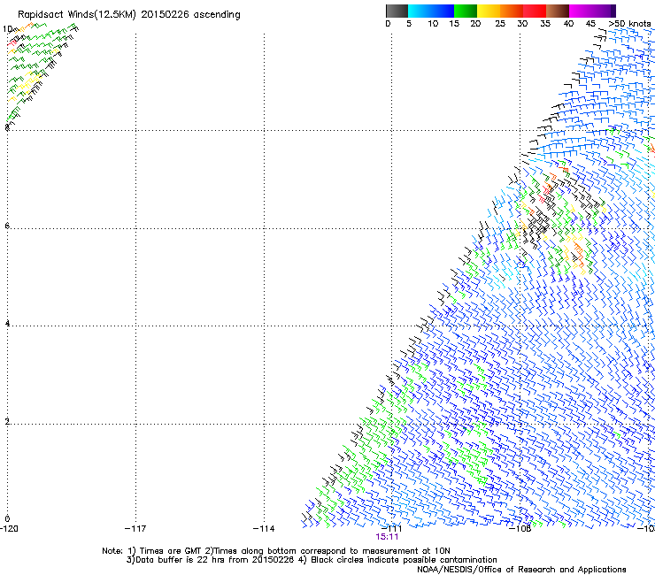The width and height of the screenshot is (655, 575).
Task: Click the '-117' longitude axis label
Action: (135, 529)
